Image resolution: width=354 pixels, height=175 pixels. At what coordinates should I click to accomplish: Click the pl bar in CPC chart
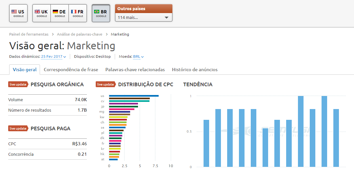click(x=116, y=133)
